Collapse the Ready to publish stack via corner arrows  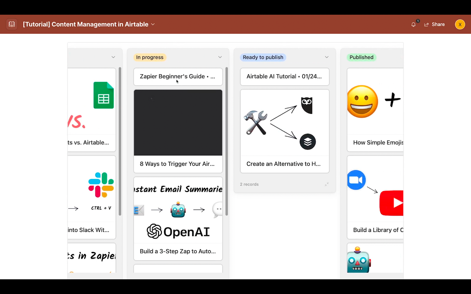coord(326,184)
